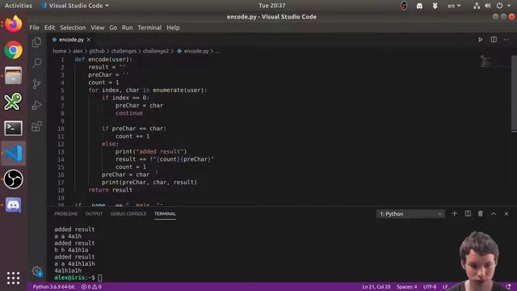Kill terminal with trash icon
The width and height of the screenshot is (517, 291).
pos(481,213)
